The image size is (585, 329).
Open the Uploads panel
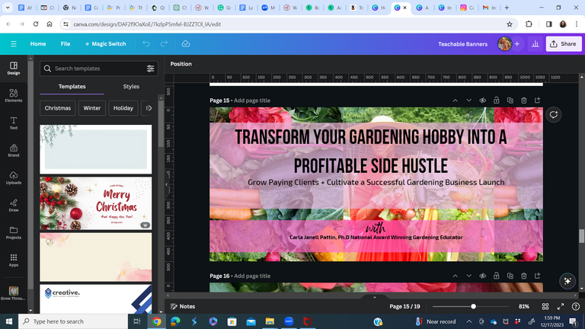(x=14, y=177)
